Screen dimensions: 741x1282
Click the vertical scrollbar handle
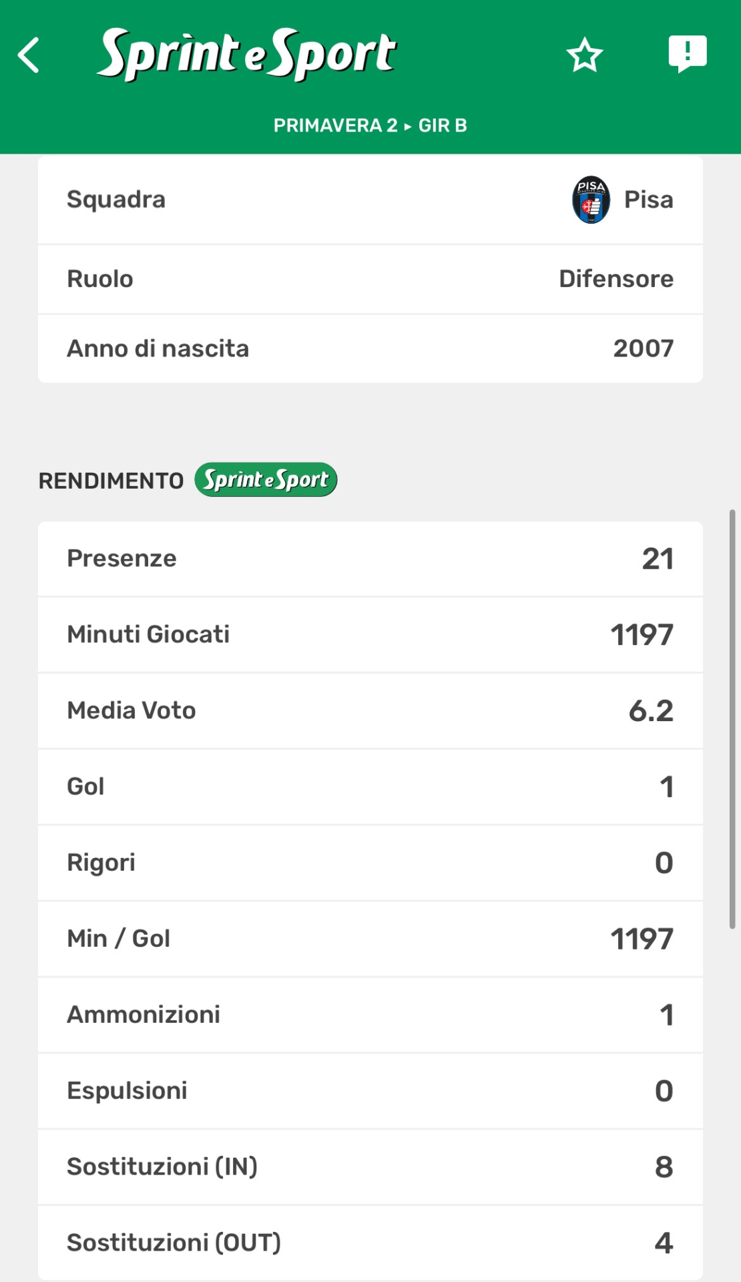pos(732,719)
